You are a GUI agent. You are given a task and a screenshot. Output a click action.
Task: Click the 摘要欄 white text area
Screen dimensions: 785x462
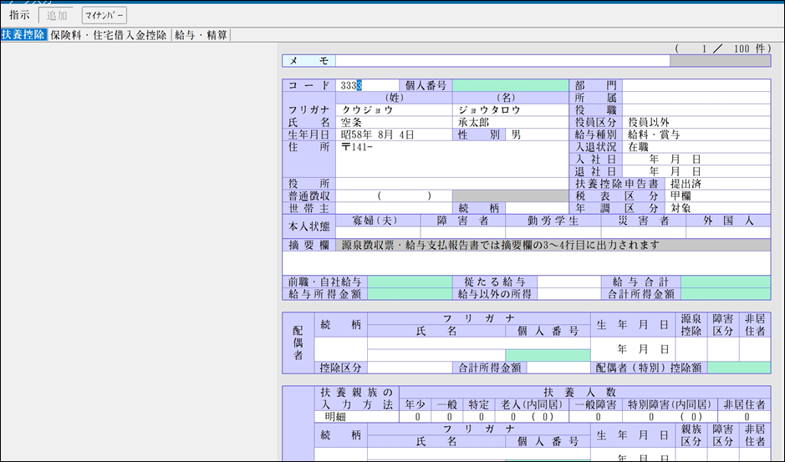(x=526, y=263)
